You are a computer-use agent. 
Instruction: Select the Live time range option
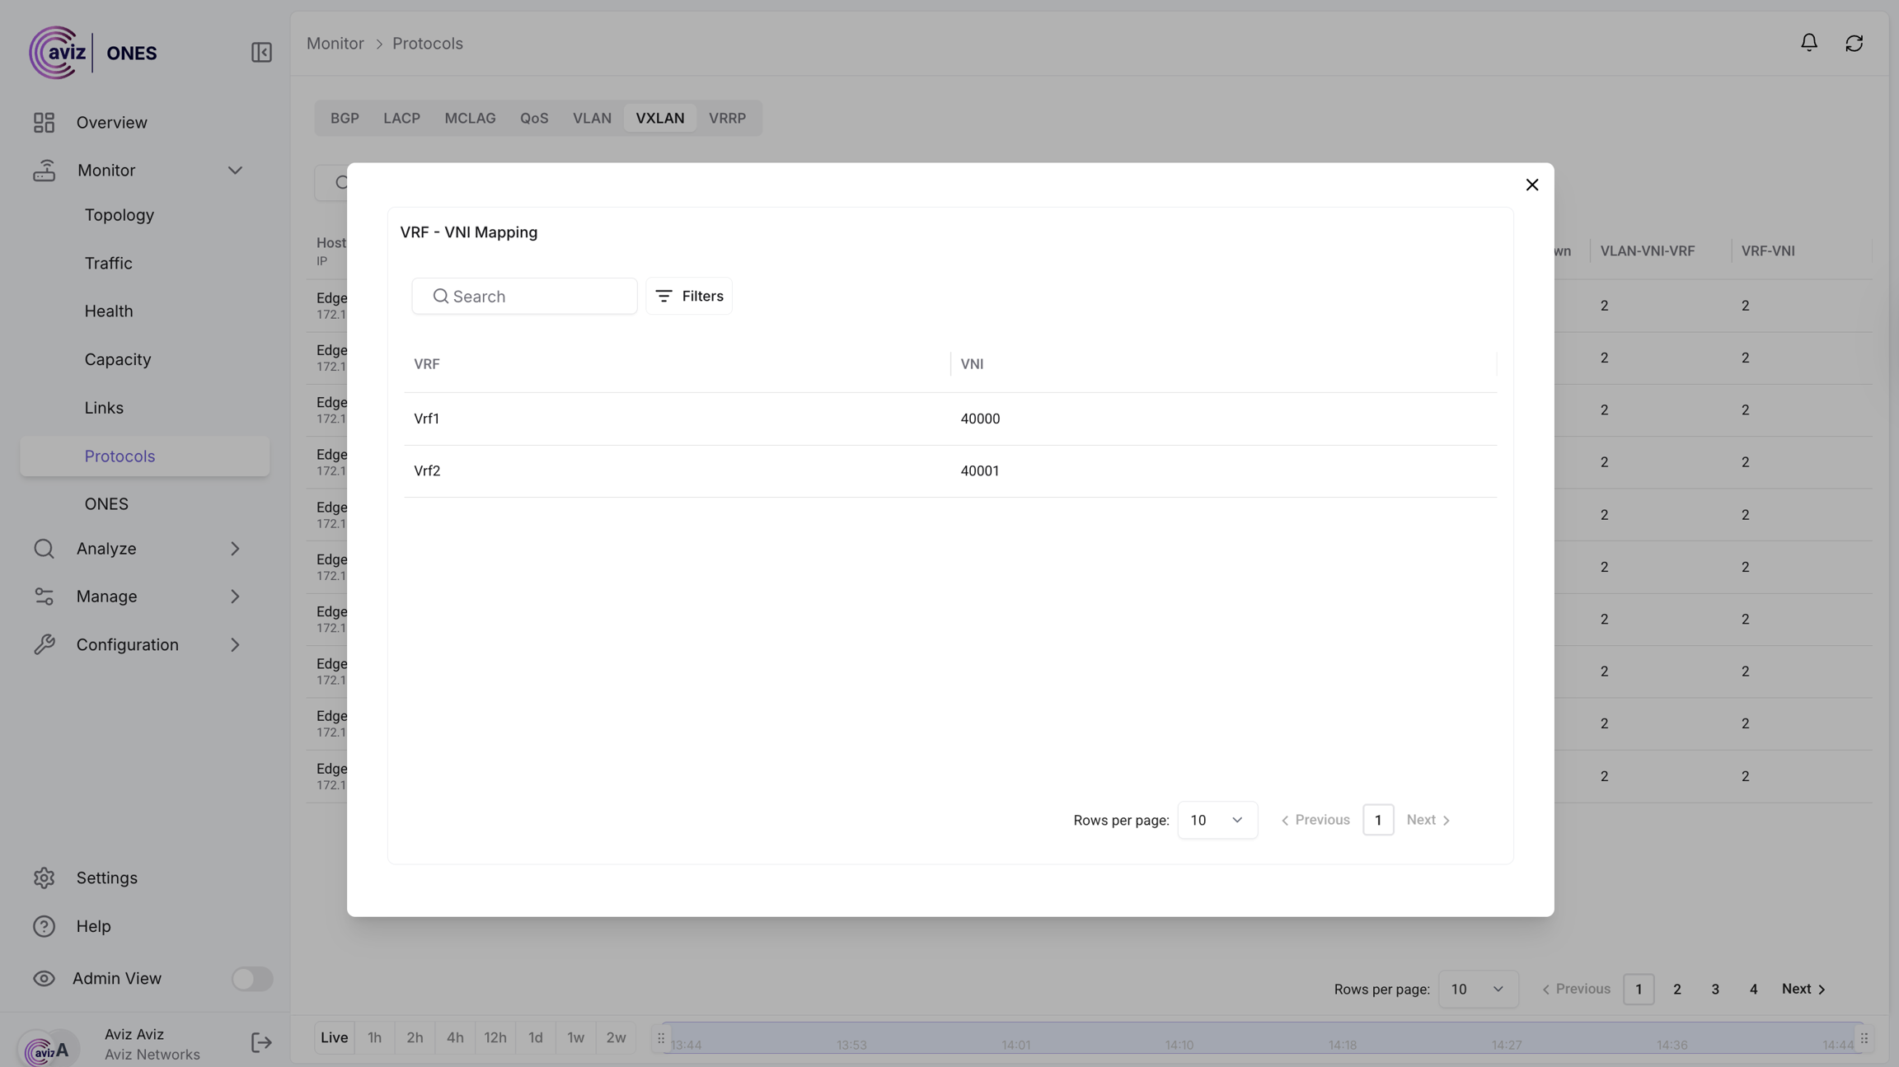[334, 1037]
